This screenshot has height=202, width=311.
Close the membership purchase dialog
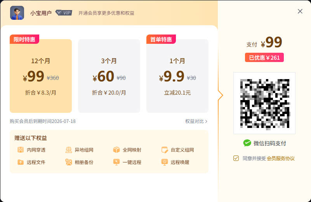point(300,11)
